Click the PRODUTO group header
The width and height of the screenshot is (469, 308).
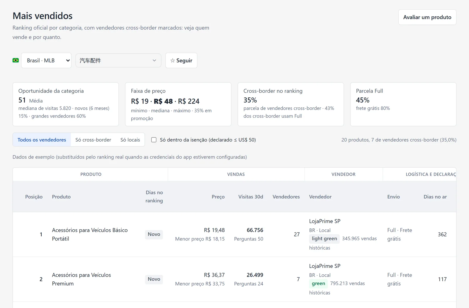pyautogui.click(x=91, y=174)
